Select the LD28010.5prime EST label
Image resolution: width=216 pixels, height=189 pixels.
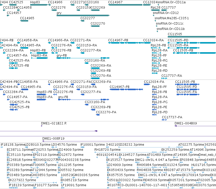[x=38, y=145]
